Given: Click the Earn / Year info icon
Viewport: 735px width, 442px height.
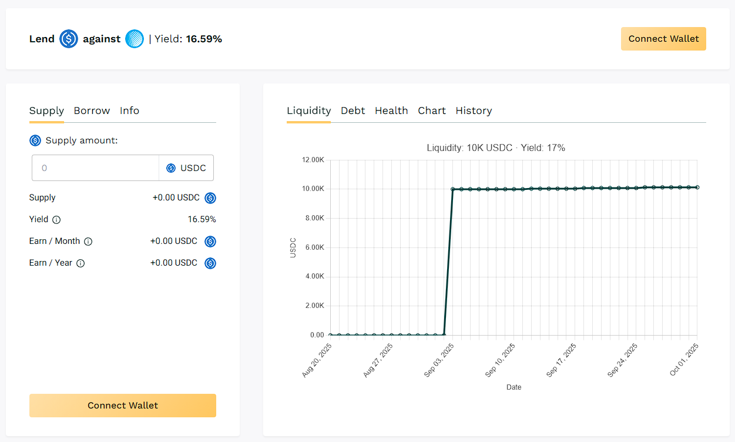Looking at the screenshot, I should pyautogui.click(x=80, y=263).
